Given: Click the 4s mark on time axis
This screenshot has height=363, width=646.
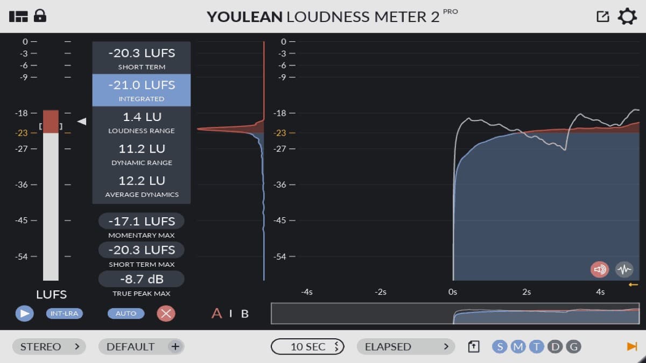Looking at the screenshot, I should (600, 292).
